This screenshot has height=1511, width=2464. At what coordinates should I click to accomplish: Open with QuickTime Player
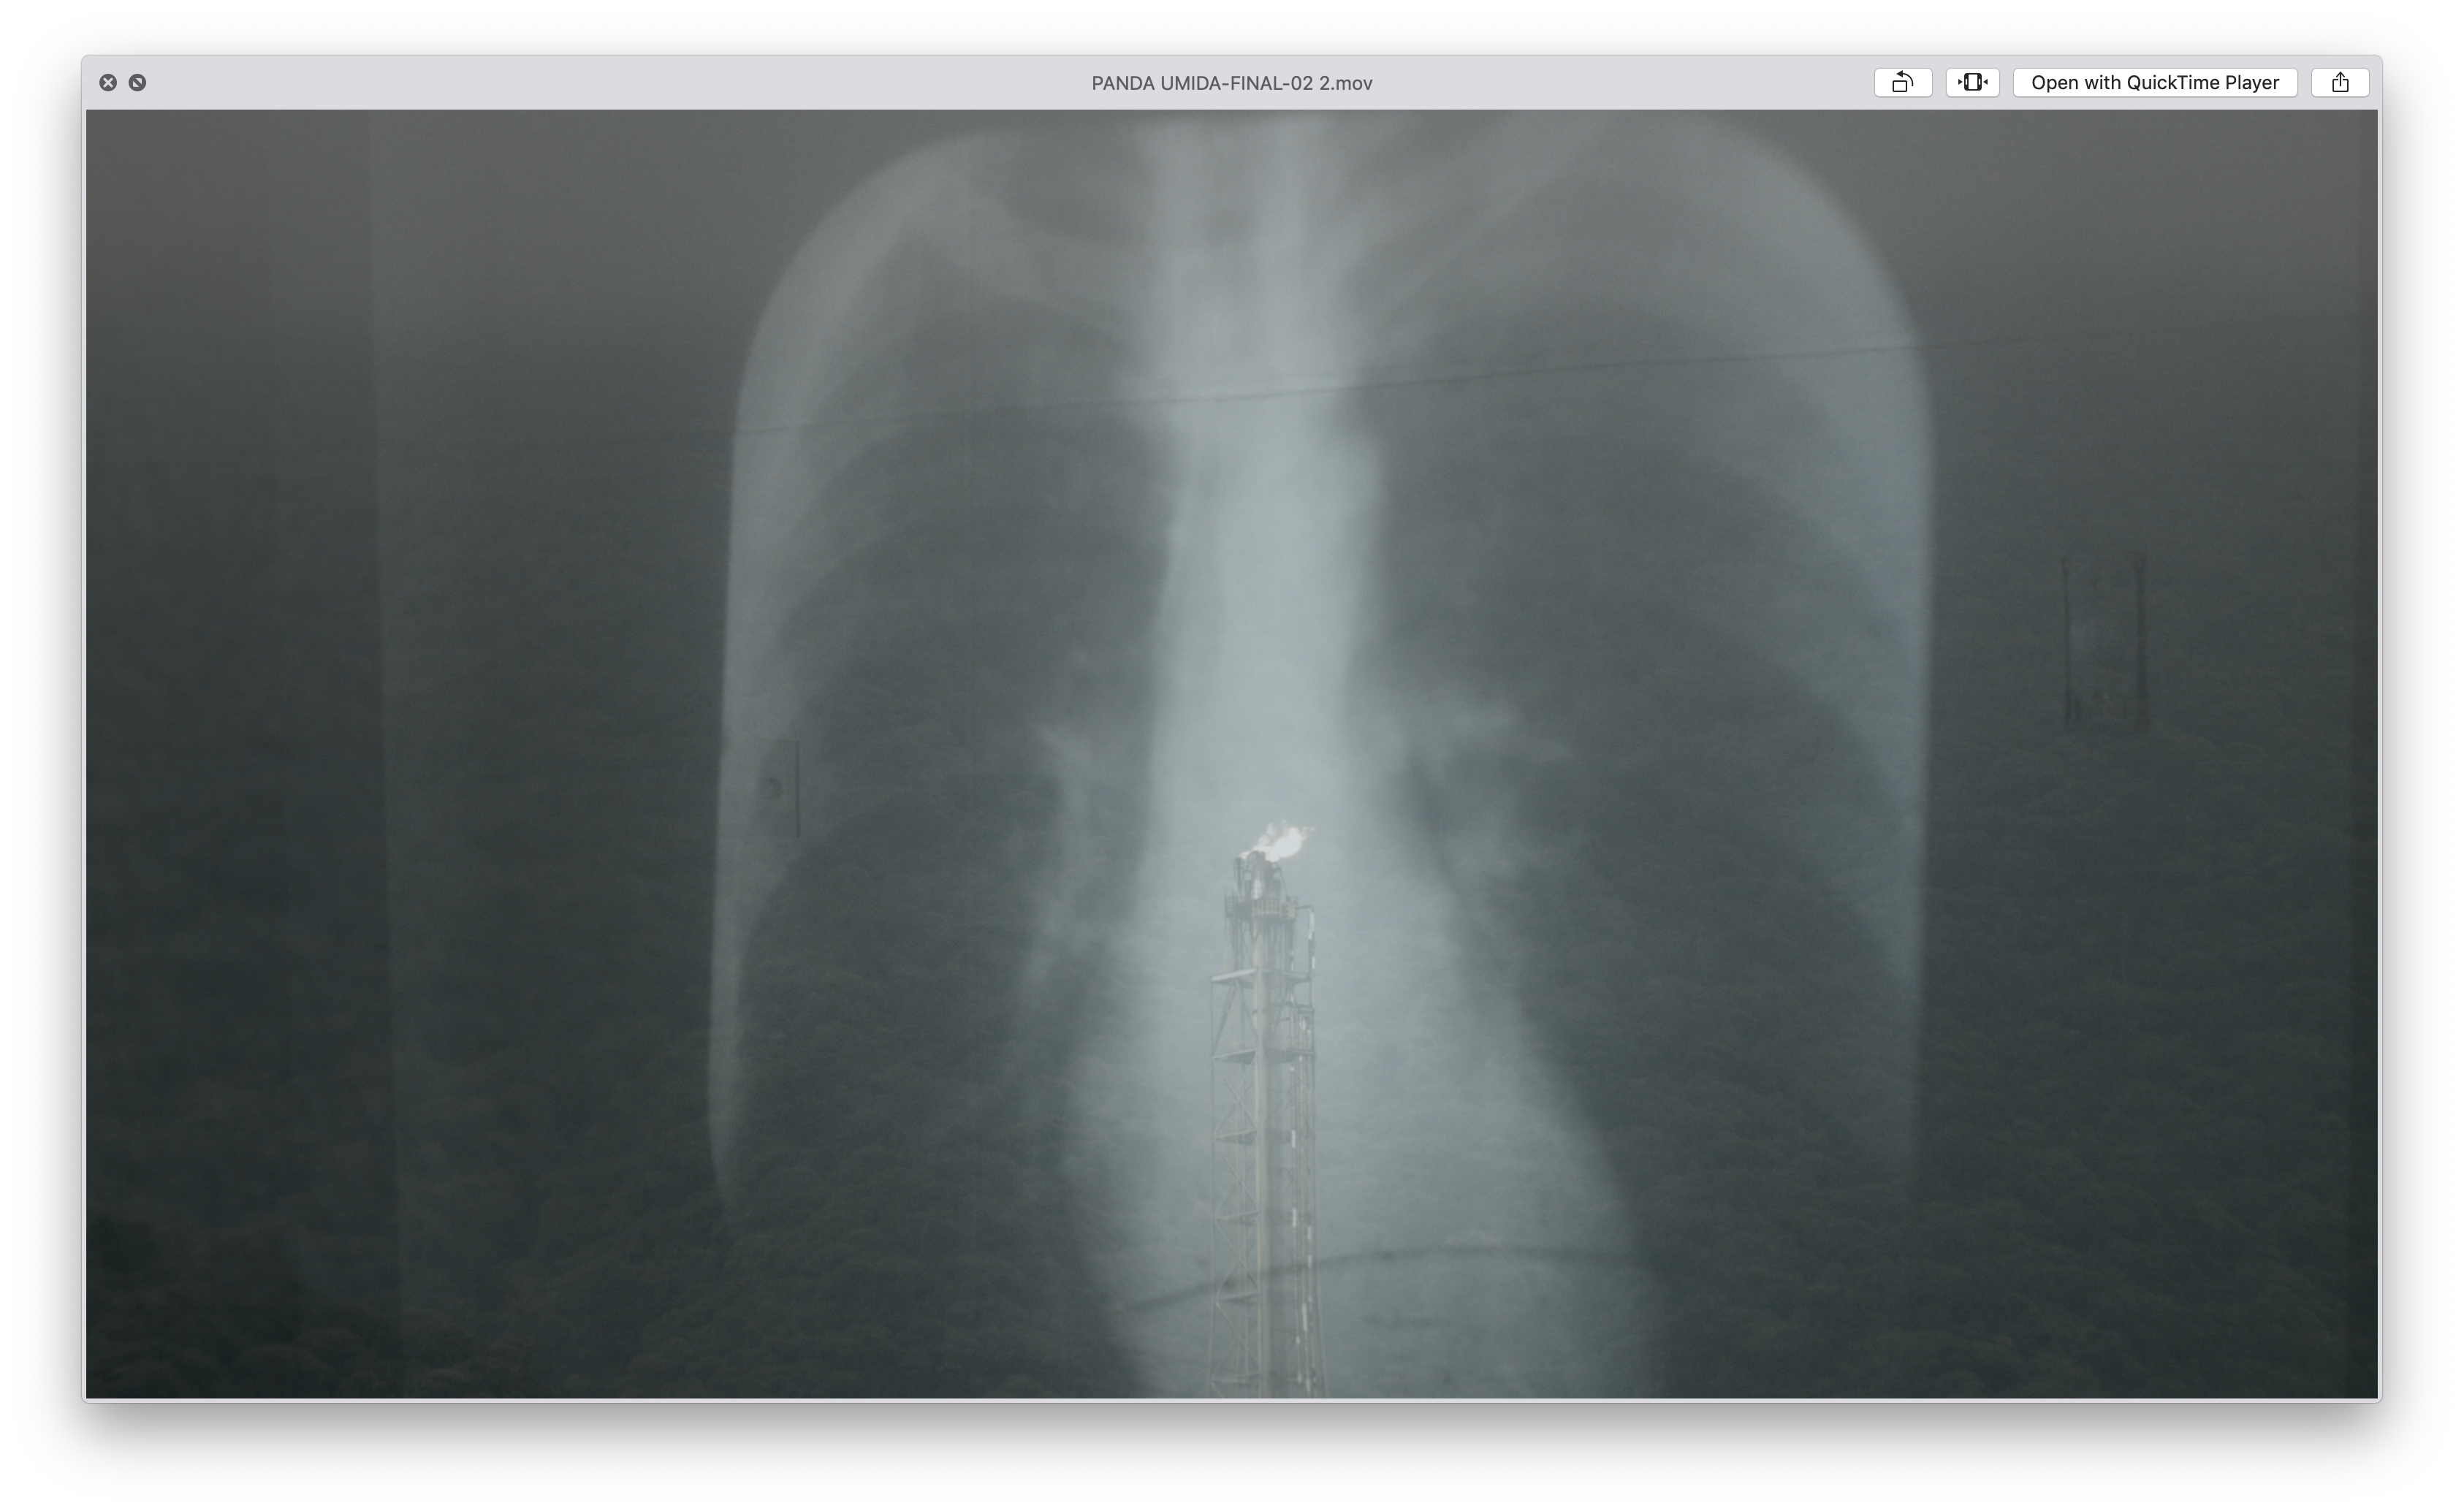pos(2154,82)
